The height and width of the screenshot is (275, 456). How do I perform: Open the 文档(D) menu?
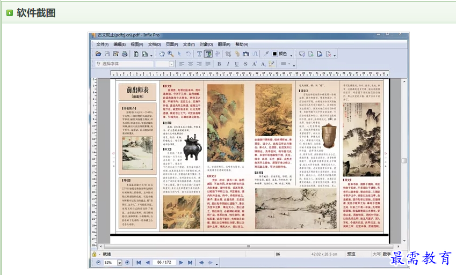(155, 44)
